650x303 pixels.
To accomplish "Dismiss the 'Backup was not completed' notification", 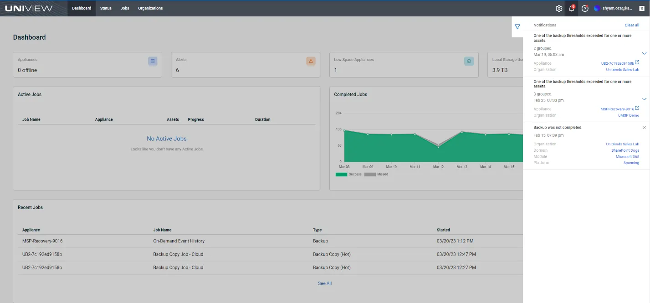I will [644, 128].
